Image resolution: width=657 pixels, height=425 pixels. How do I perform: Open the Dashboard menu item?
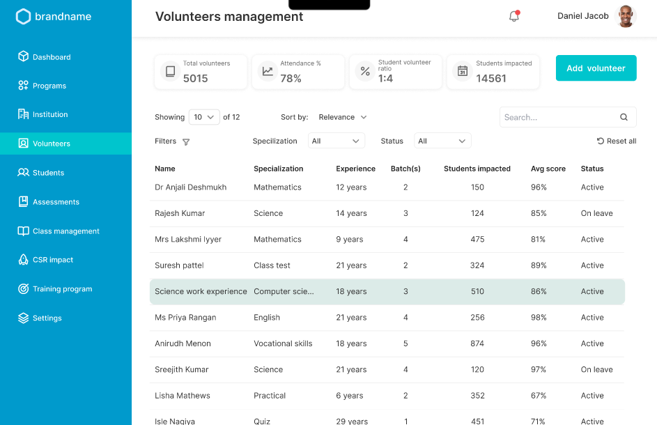point(52,57)
